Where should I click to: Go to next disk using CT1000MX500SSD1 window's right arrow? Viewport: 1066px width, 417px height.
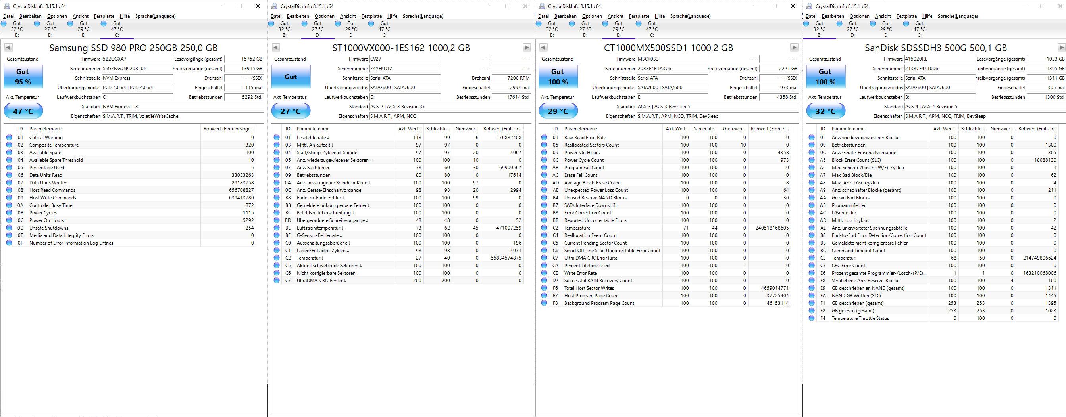(x=794, y=48)
